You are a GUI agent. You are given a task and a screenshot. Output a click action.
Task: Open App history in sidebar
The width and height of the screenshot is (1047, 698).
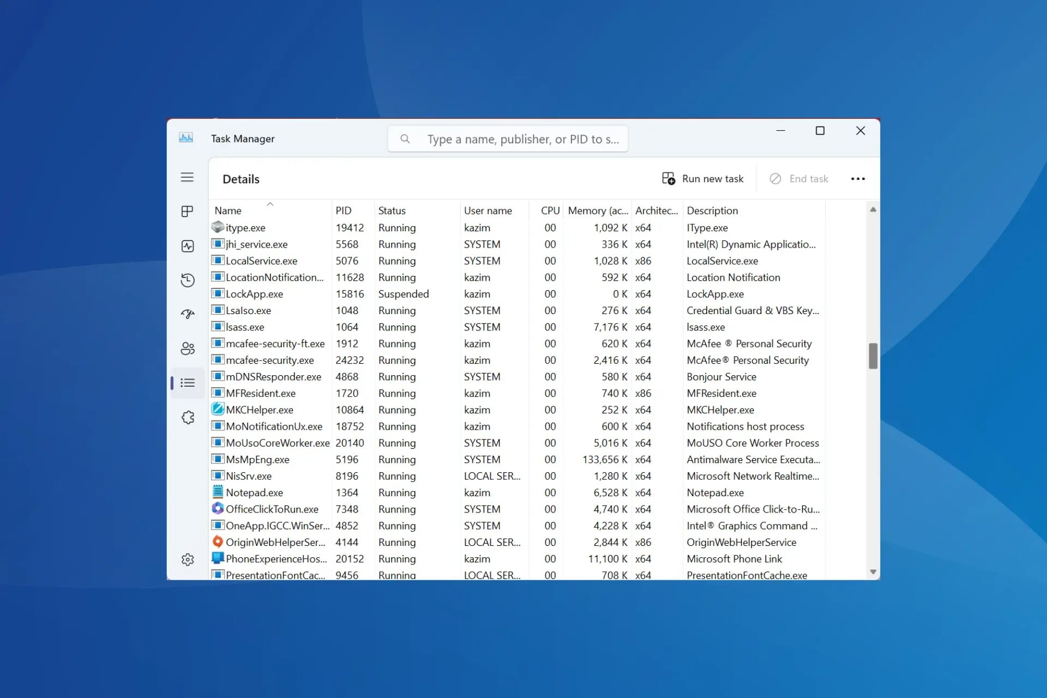coord(187,280)
